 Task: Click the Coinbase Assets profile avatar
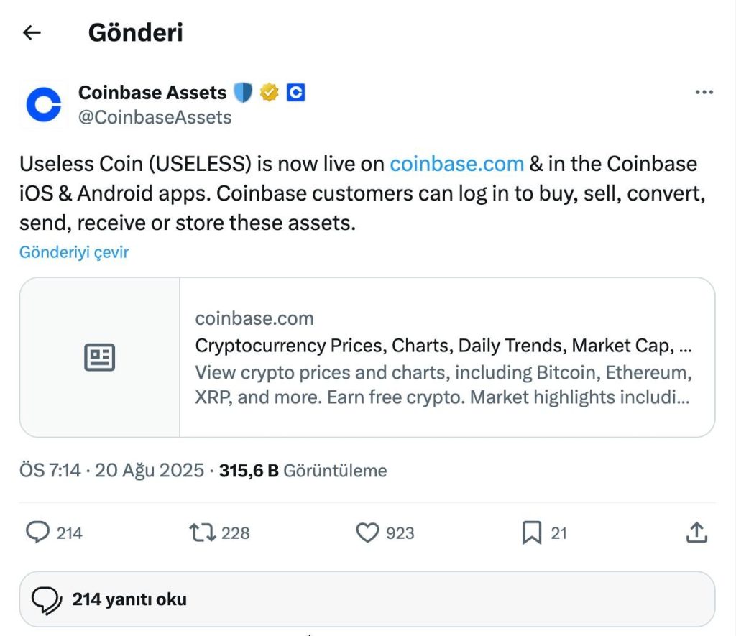tap(42, 103)
